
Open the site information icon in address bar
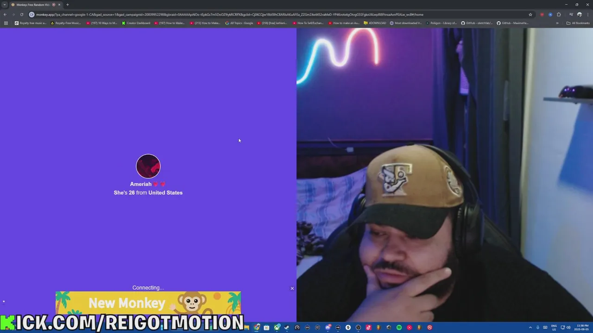tap(32, 14)
